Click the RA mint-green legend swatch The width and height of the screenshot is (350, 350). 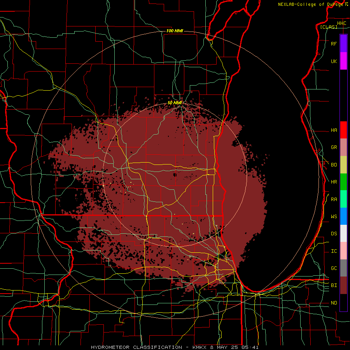pos(343,199)
